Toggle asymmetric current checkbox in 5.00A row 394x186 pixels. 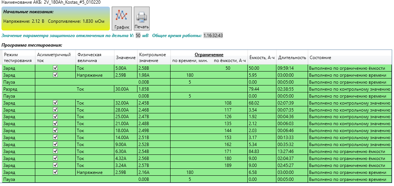[x=55, y=68]
